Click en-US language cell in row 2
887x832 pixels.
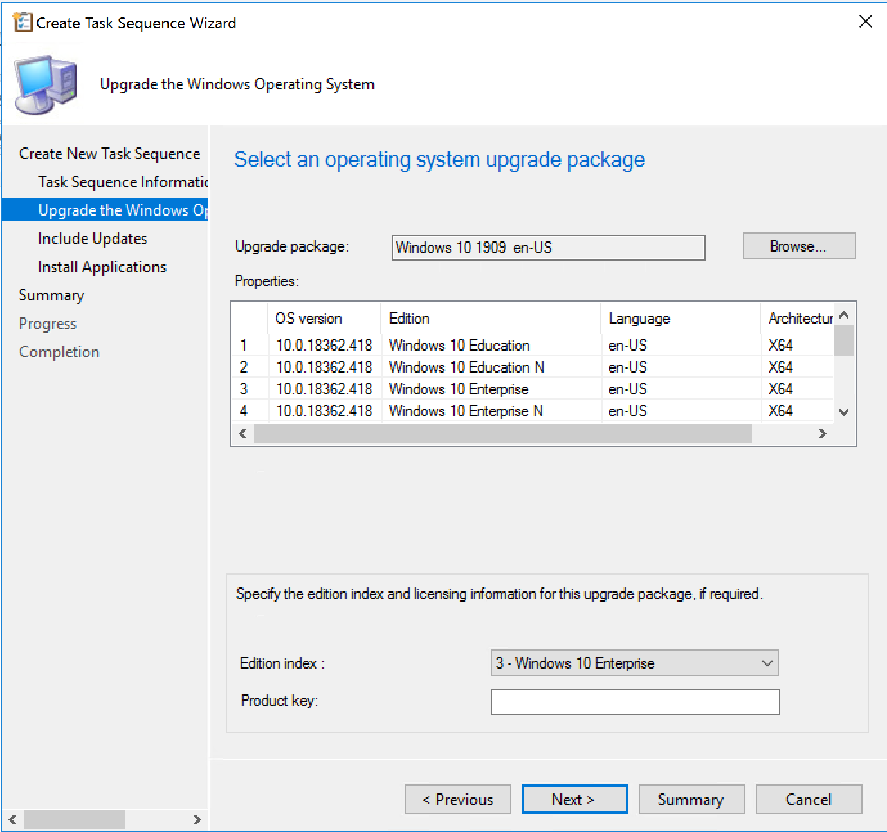coord(628,367)
